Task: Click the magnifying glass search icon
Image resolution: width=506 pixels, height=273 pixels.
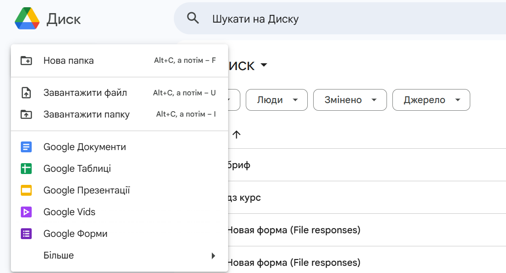Action: tap(193, 19)
